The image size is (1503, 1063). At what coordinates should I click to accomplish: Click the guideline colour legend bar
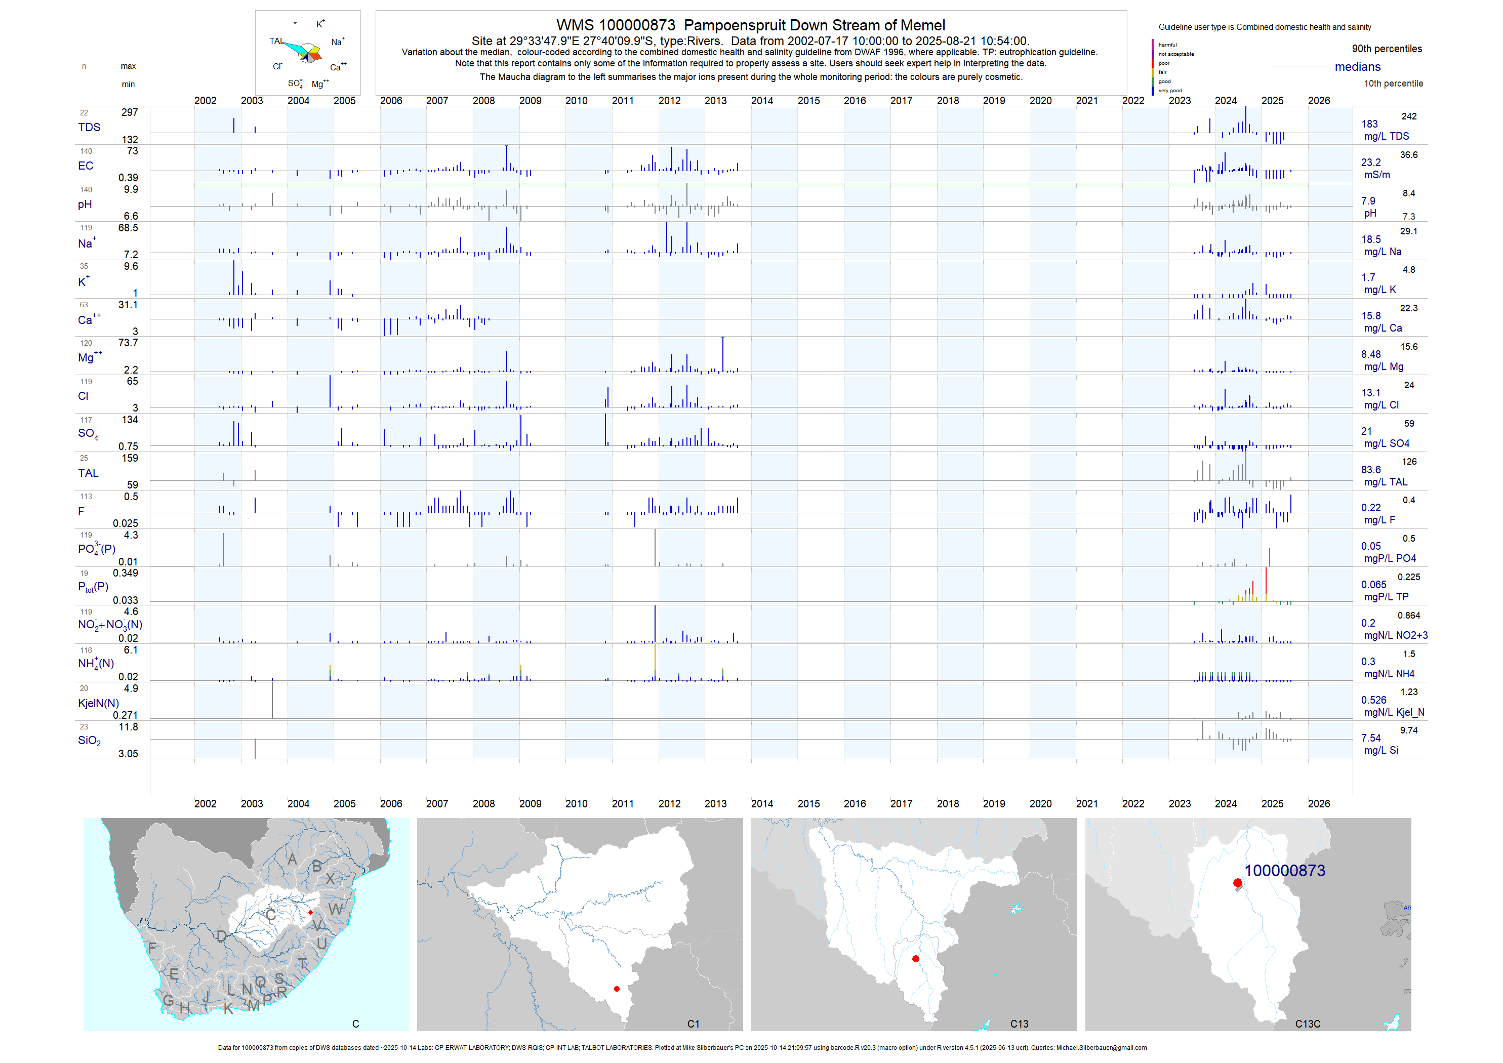[1153, 67]
